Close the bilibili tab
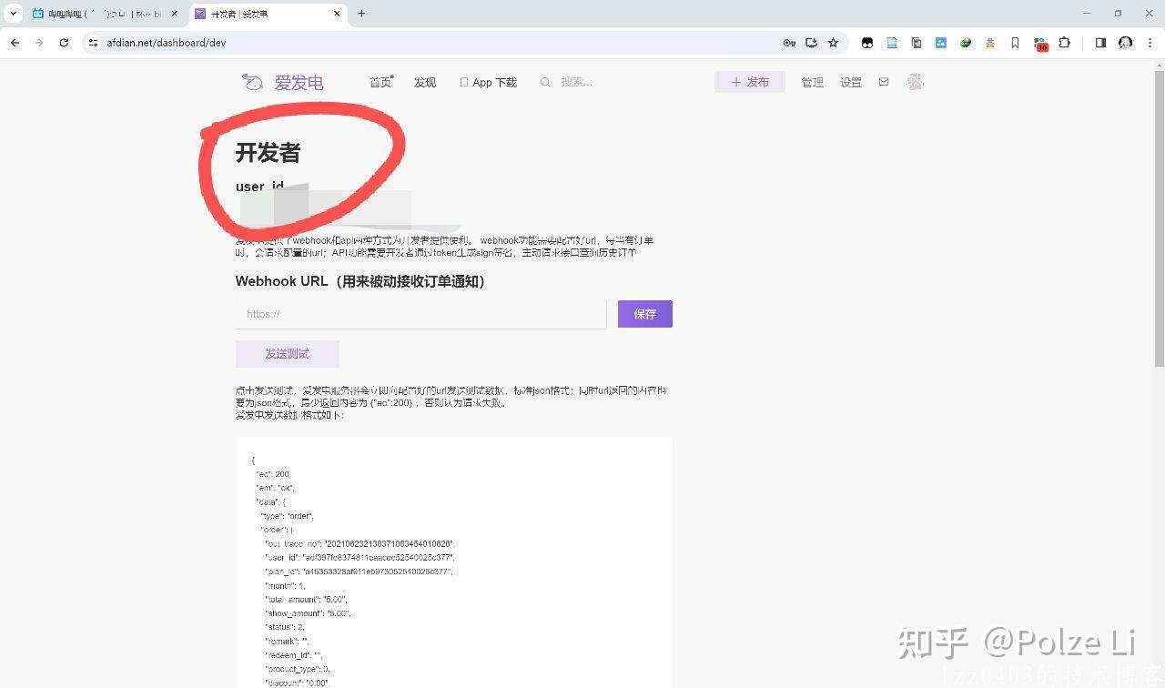 coord(175,14)
